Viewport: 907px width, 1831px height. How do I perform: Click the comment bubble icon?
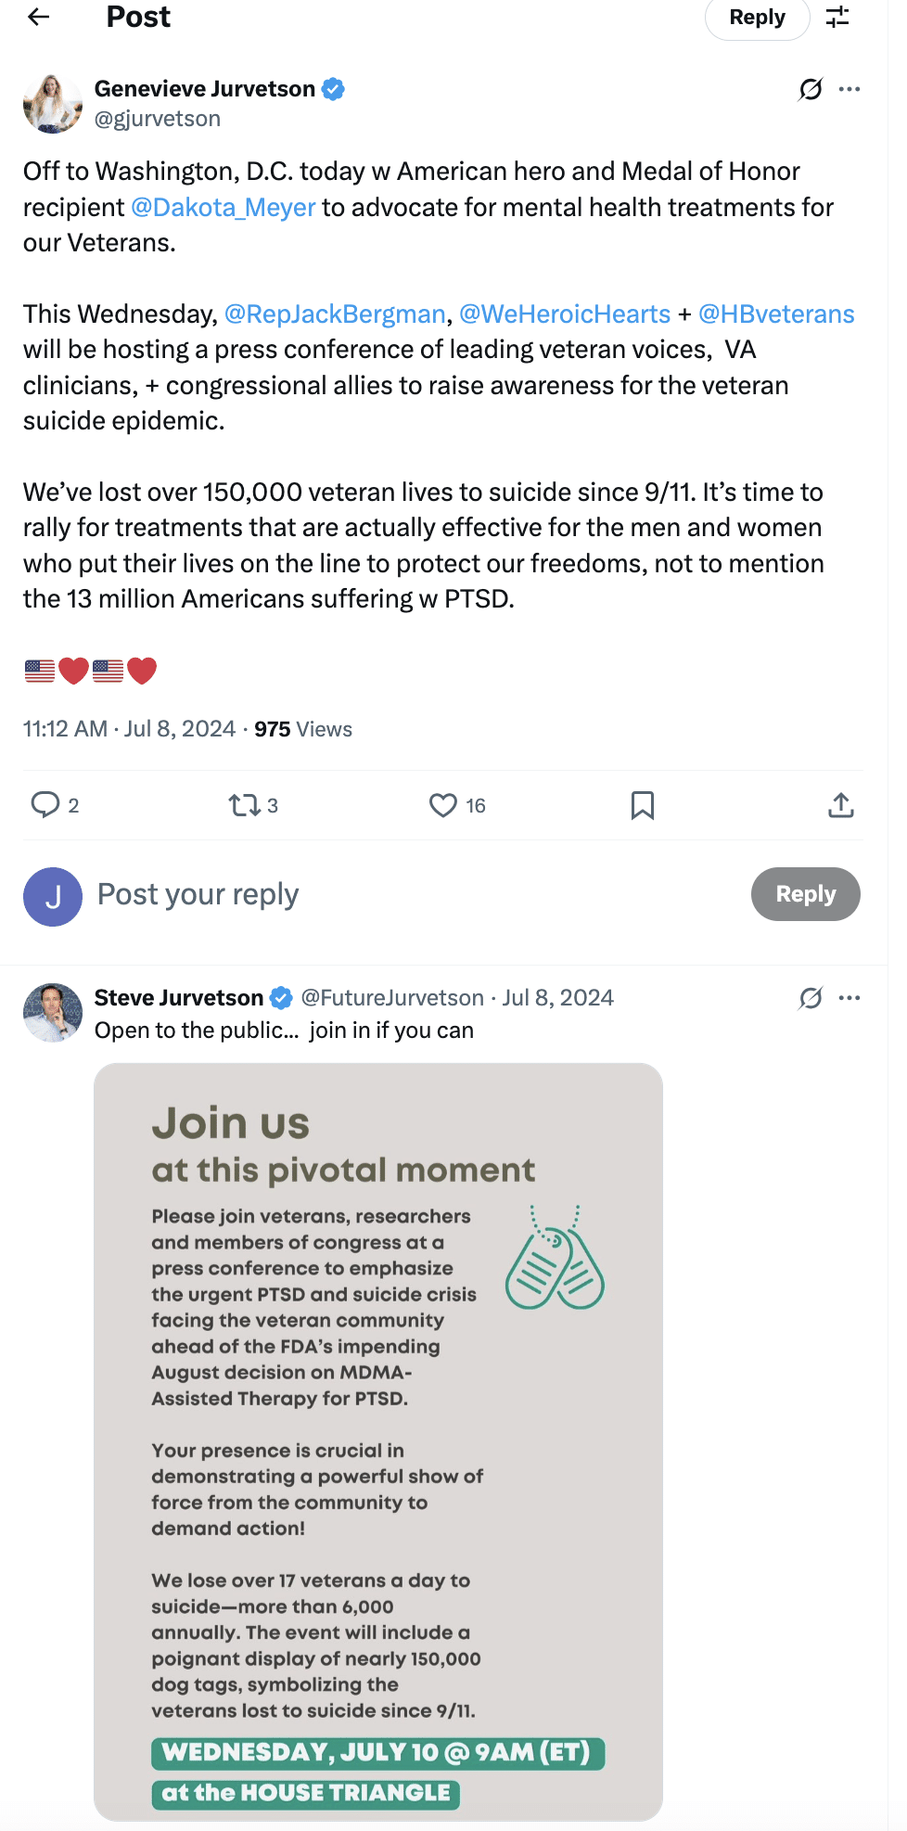point(45,804)
